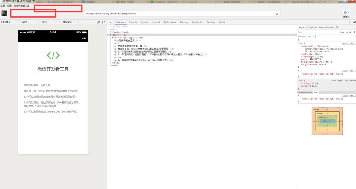Click the user avatar thumbnail
The height and width of the screenshot is (189, 356).
click(4, 13)
